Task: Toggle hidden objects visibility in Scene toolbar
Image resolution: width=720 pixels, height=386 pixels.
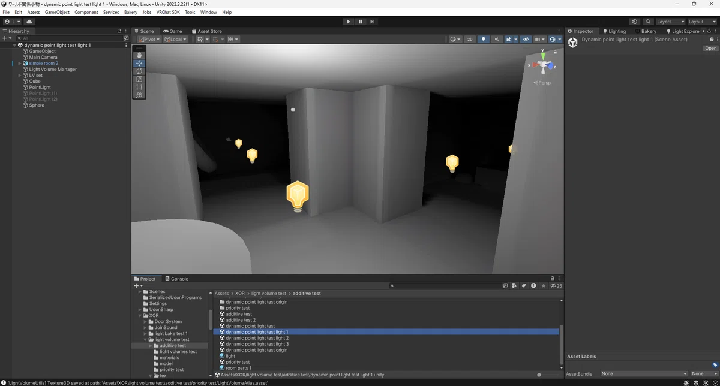Action: click(526, 39)
